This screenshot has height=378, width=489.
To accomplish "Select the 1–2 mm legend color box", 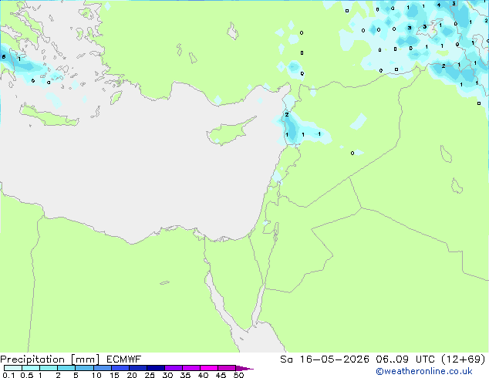I will 49,368.
